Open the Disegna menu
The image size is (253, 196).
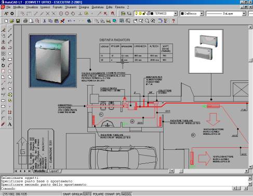(84, 7)
